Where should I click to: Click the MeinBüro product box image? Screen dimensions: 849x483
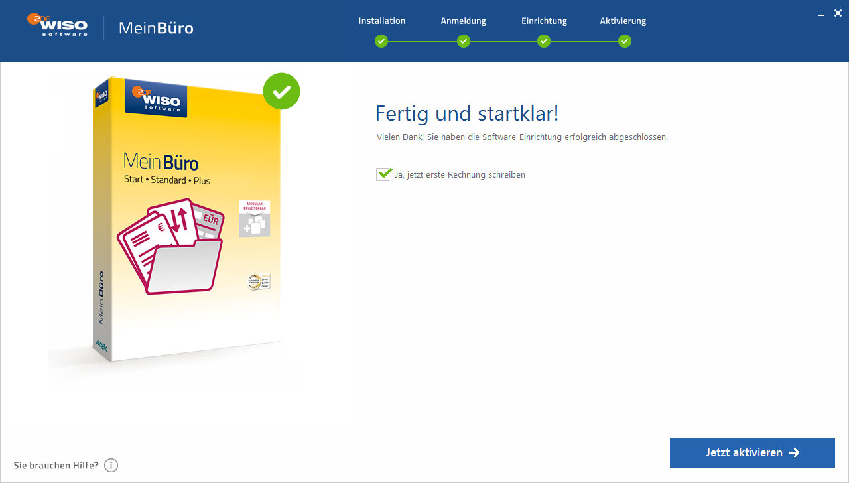187,219
